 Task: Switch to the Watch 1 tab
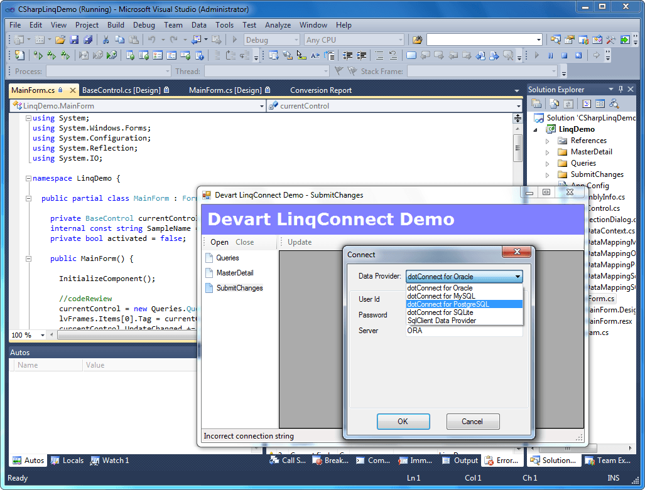[111, 461]
